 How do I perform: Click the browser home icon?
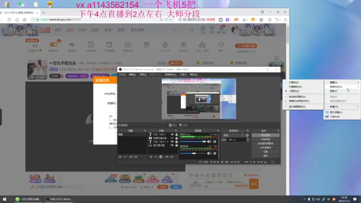pyautogui.click(x=17, y=20)
